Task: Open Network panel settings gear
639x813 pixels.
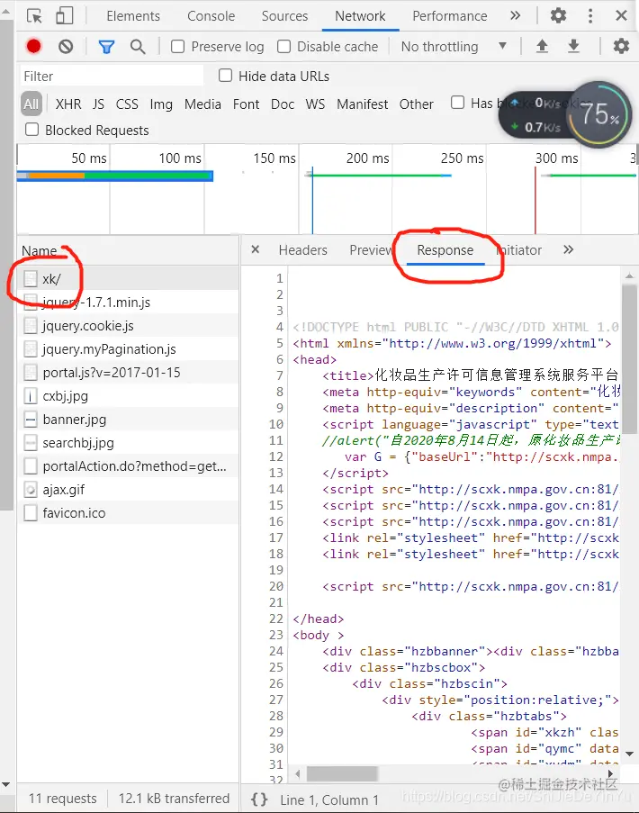Action: pyautogui.click(x=621, y=46)
